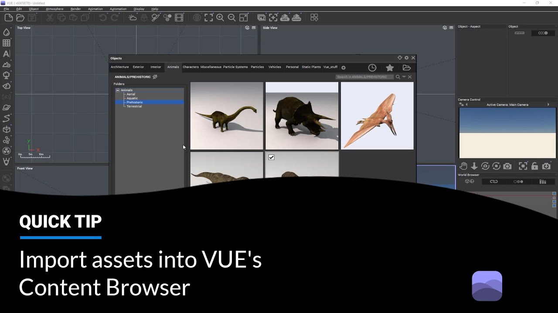
Task: Select the Aquatic folder
Action: pos(132,98)
